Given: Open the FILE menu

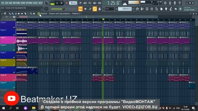Looking at the screenshot, I should [2, 3].
